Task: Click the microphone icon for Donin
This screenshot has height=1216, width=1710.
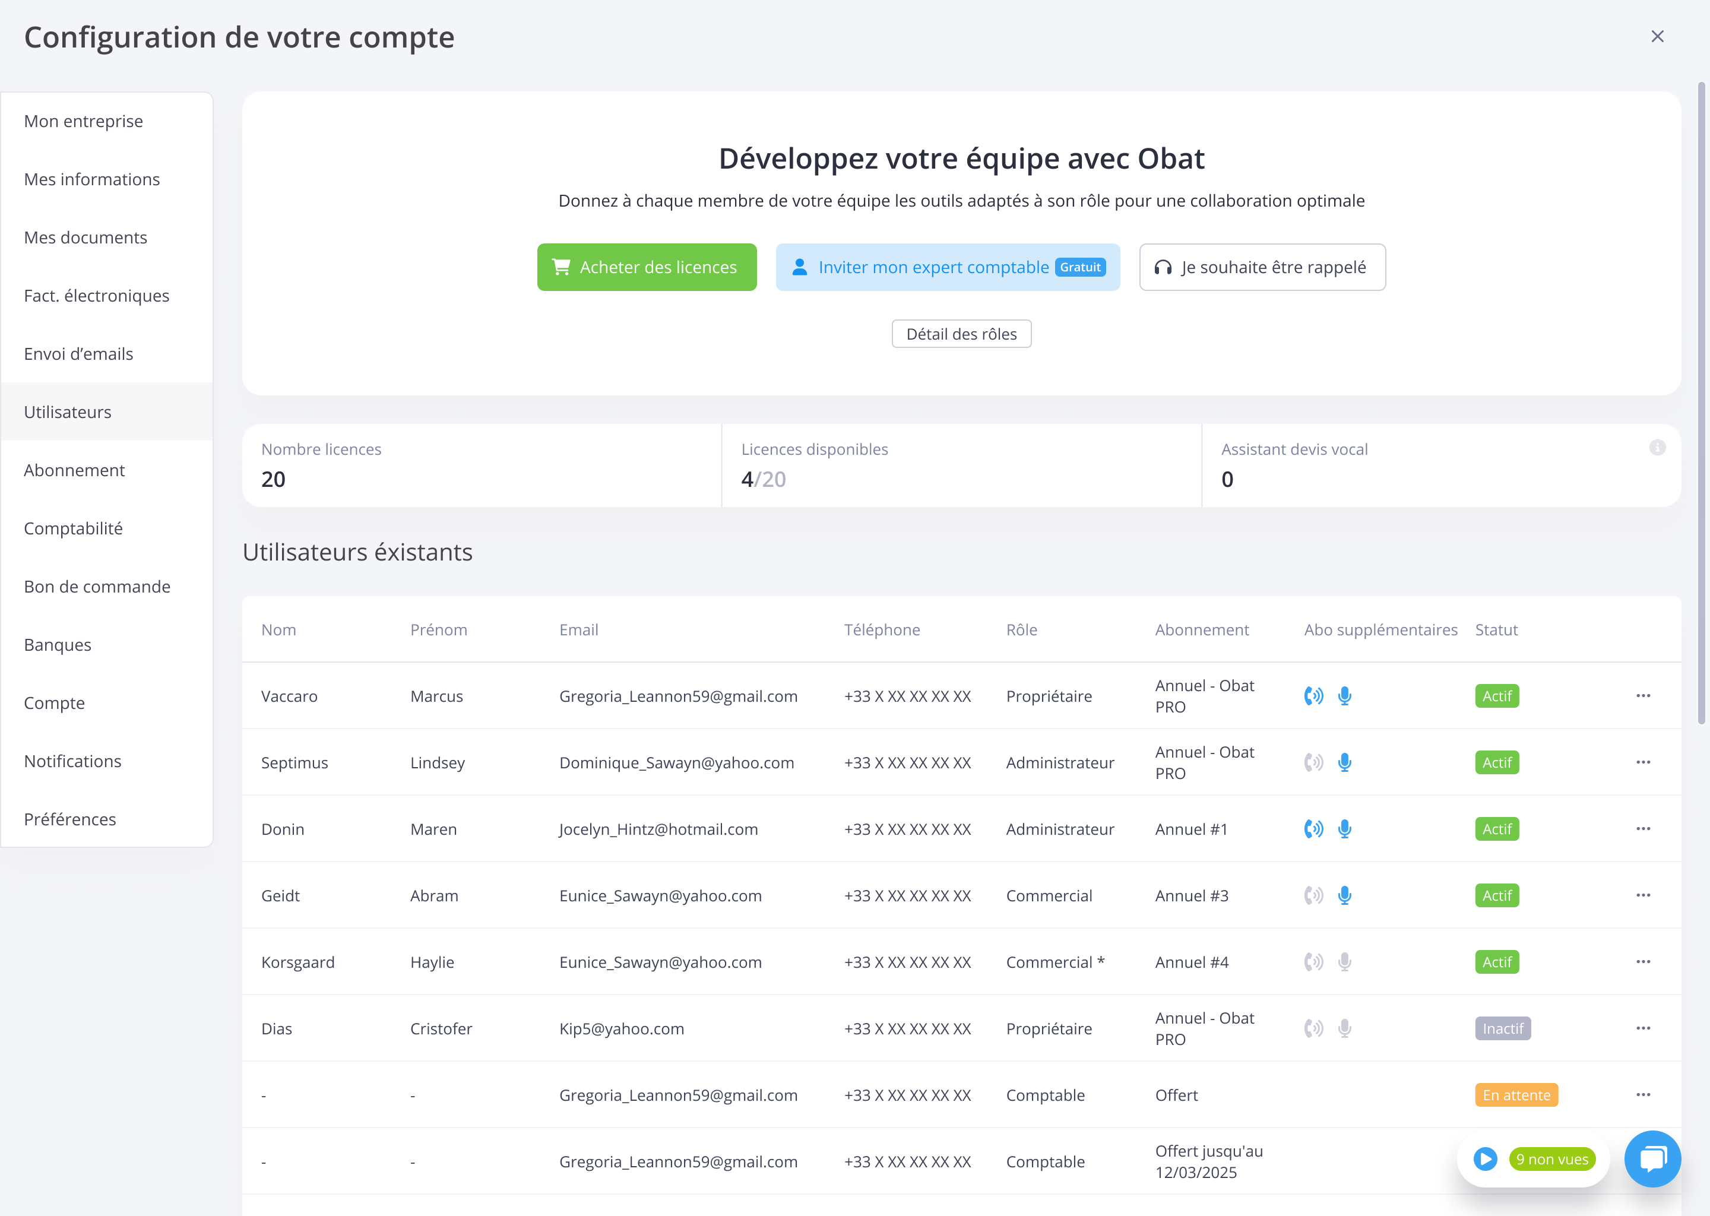Action: coord(1345,829)
